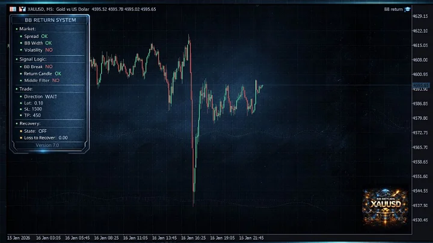The image size is (433, 243).
Task: Click the BB Return XAUUSD logo badge
Action: 385,207
